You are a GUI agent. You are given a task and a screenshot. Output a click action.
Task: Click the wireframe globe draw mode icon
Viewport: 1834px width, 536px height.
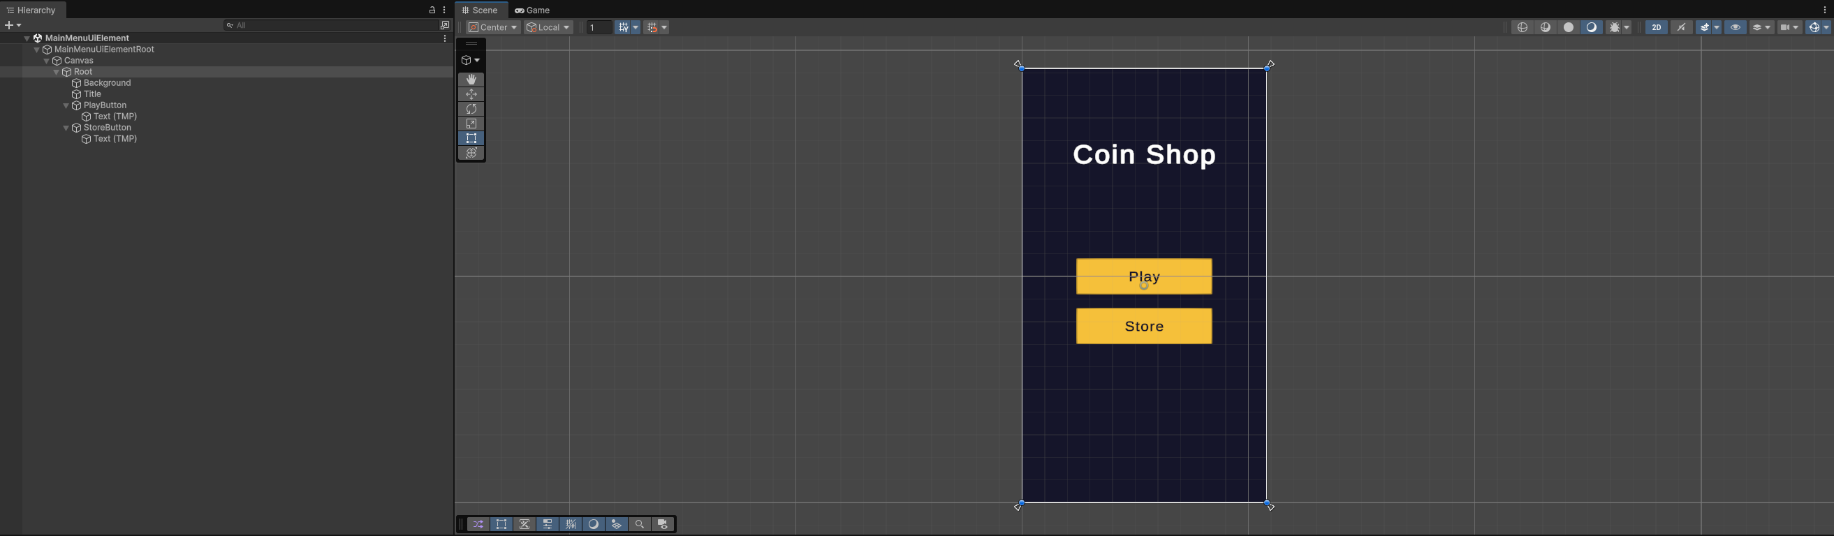coord(1523,27)
